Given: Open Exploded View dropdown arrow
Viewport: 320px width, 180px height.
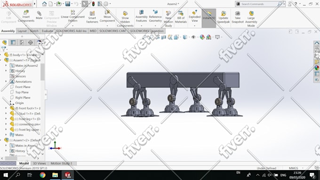Looking at the screenshot, I should [194, 26].
